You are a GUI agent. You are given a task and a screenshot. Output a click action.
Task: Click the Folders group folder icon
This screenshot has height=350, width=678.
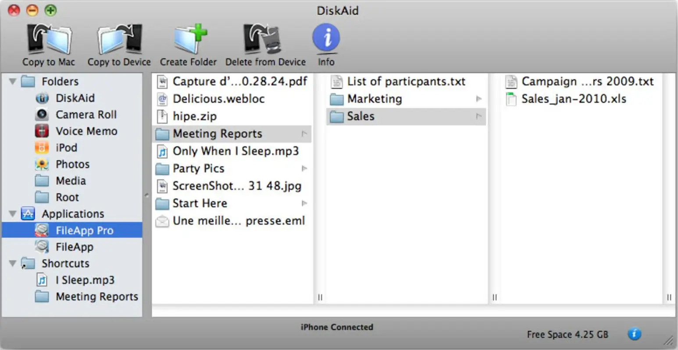28,81
